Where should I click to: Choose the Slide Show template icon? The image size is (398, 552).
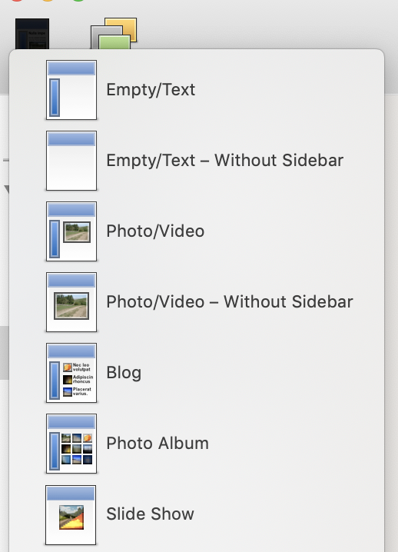click(x=71, y=515)
